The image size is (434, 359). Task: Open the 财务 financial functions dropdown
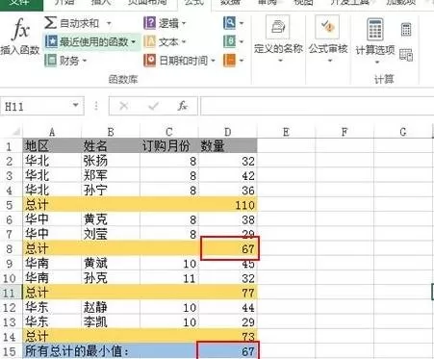(66, 61)
